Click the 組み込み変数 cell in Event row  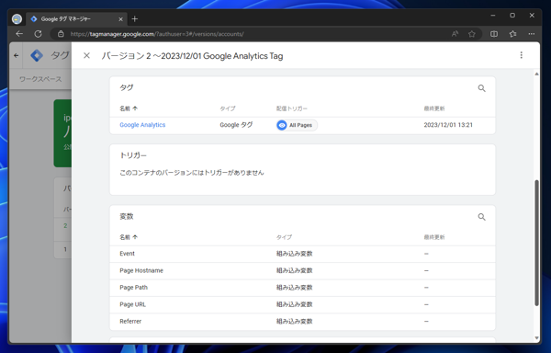click(x=294, y=254)
